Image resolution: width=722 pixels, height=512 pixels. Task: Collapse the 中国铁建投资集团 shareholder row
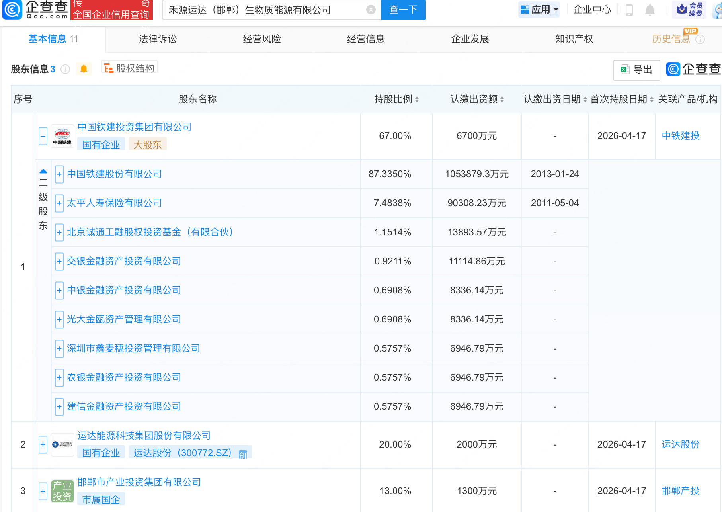[43, 136]
